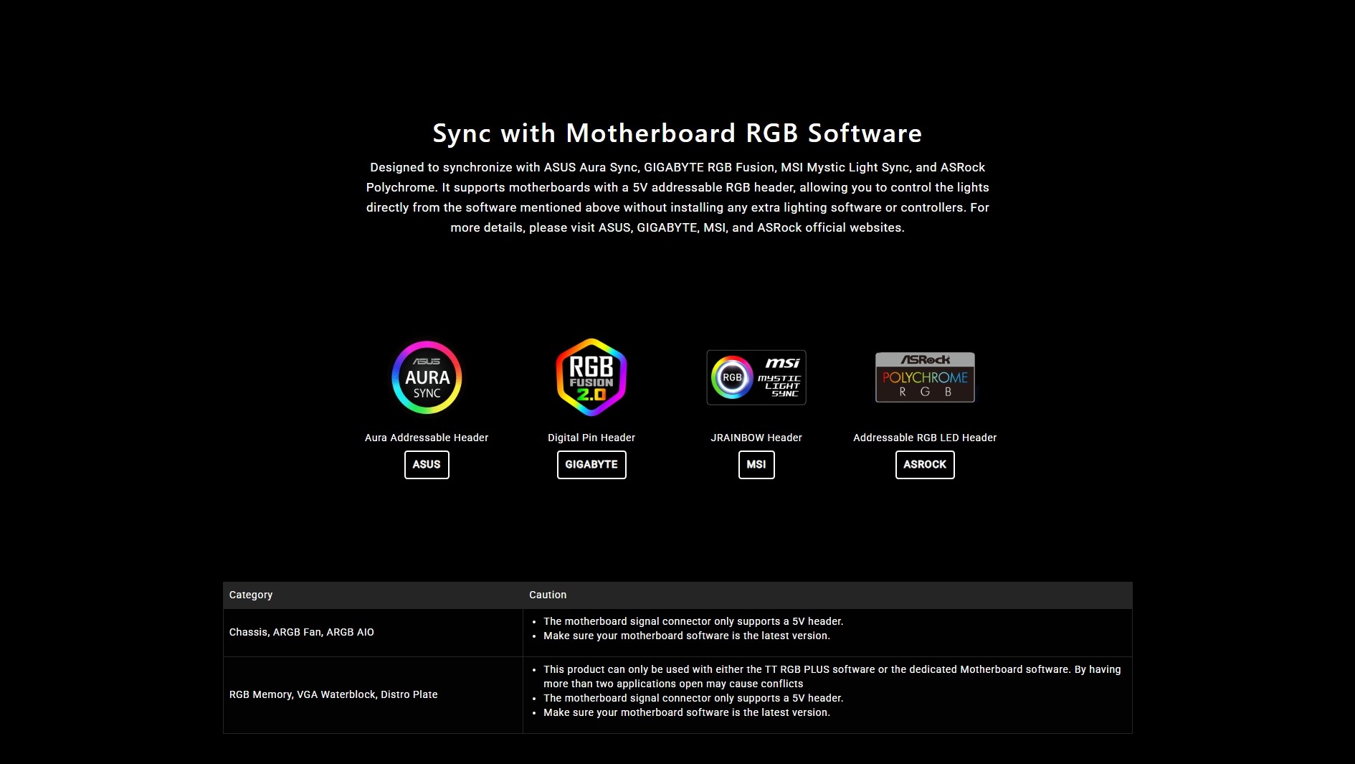Click the MSI Mystic Light Sync logo
The height and width of the screenshot is (764, 1355).
click(x=756, y=377)
